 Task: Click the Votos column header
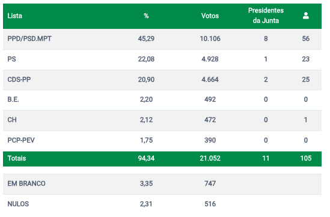(210, 16)
